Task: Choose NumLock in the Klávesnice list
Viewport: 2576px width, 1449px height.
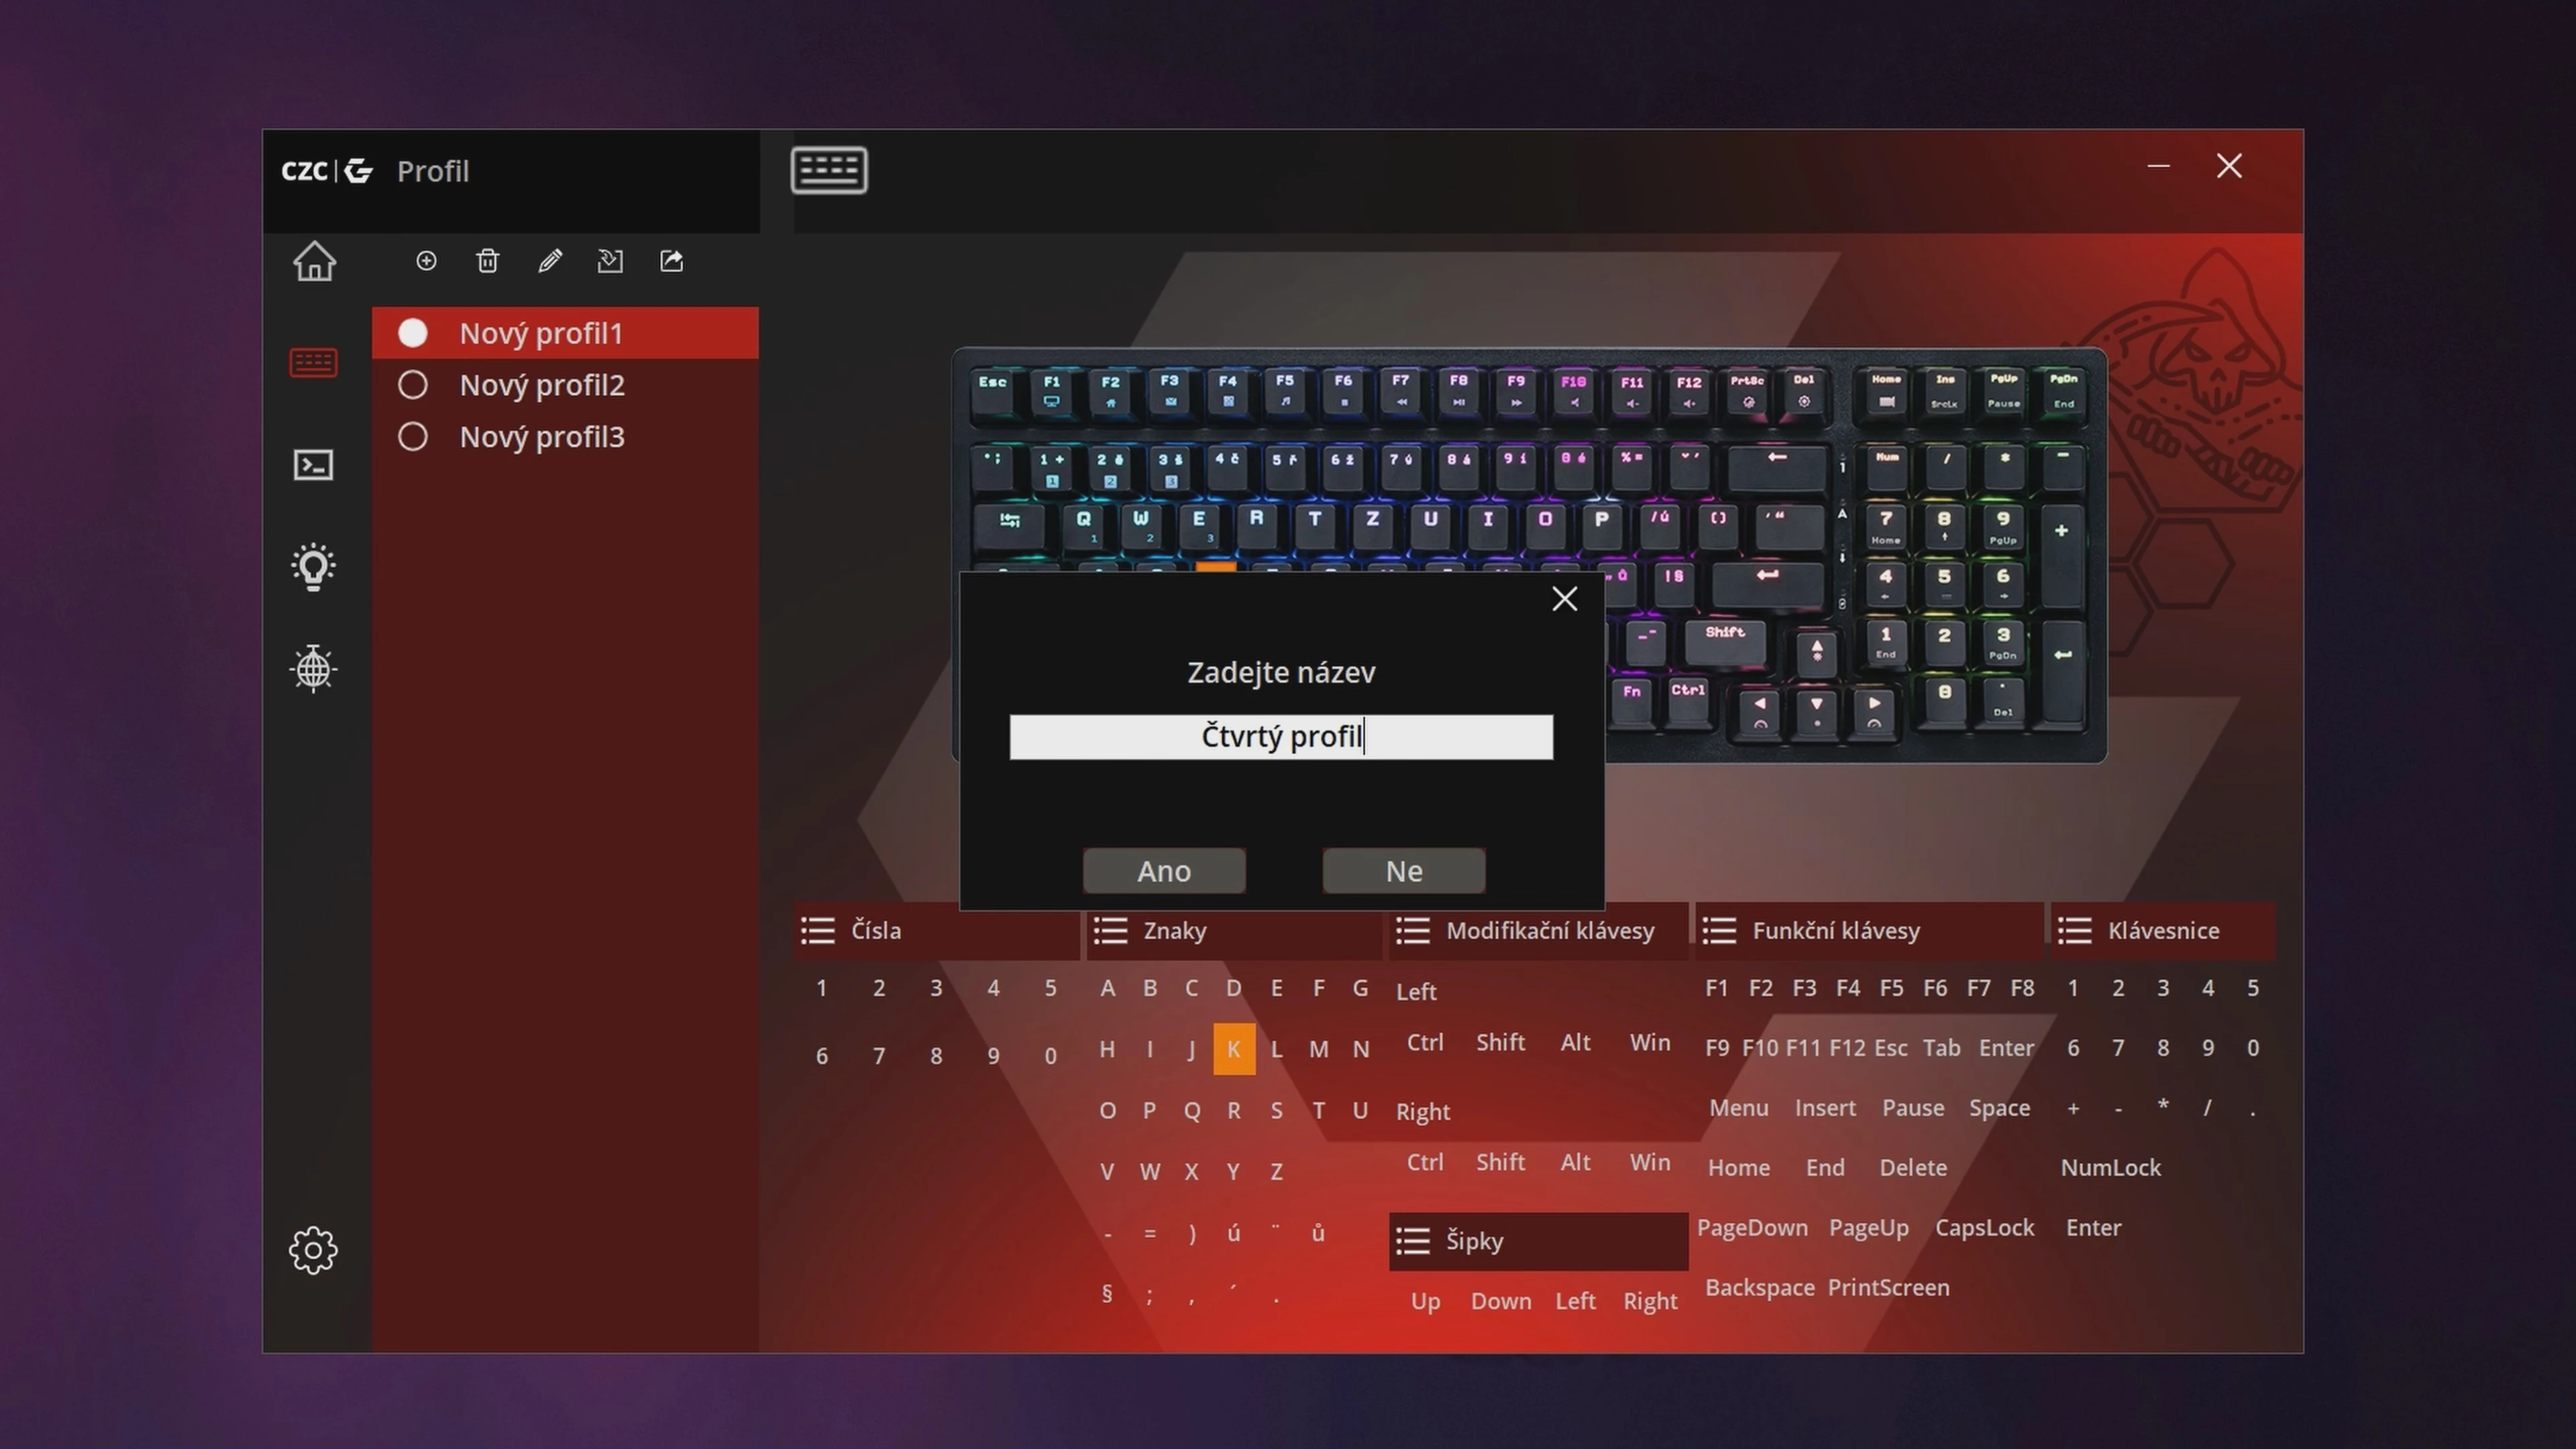Action: (2110, 1168)
